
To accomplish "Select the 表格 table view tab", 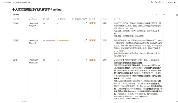I will coord(16,14).
